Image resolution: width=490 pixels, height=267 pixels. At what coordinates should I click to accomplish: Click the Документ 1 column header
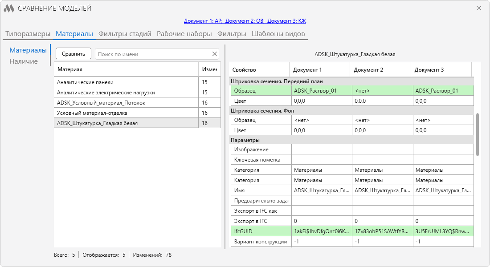click(x=320, y=69)
